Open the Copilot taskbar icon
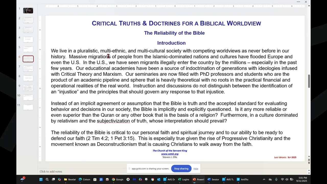 (x=59, y=179)
